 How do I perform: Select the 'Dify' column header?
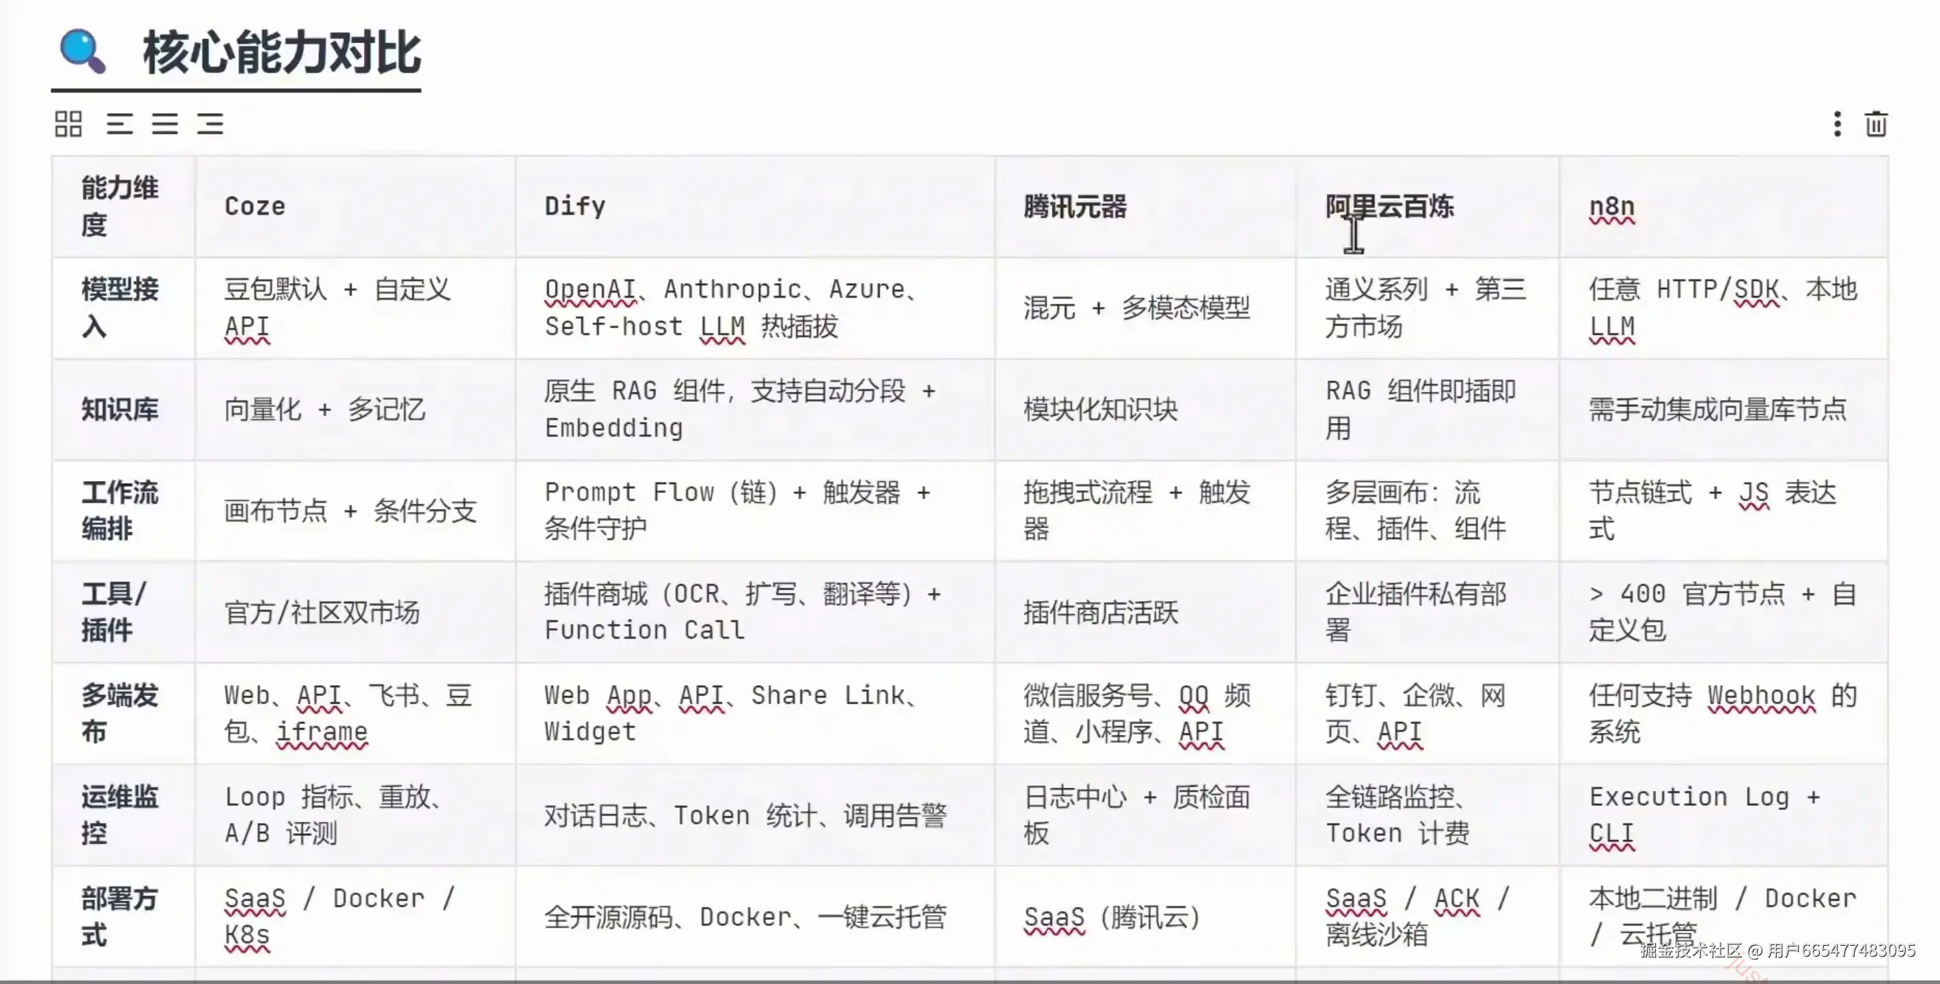tap(756, 206)
